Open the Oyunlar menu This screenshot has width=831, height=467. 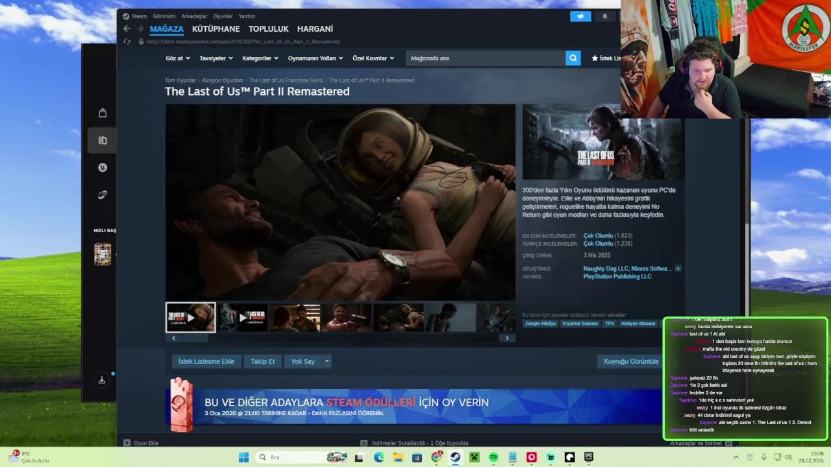point(223,16)
